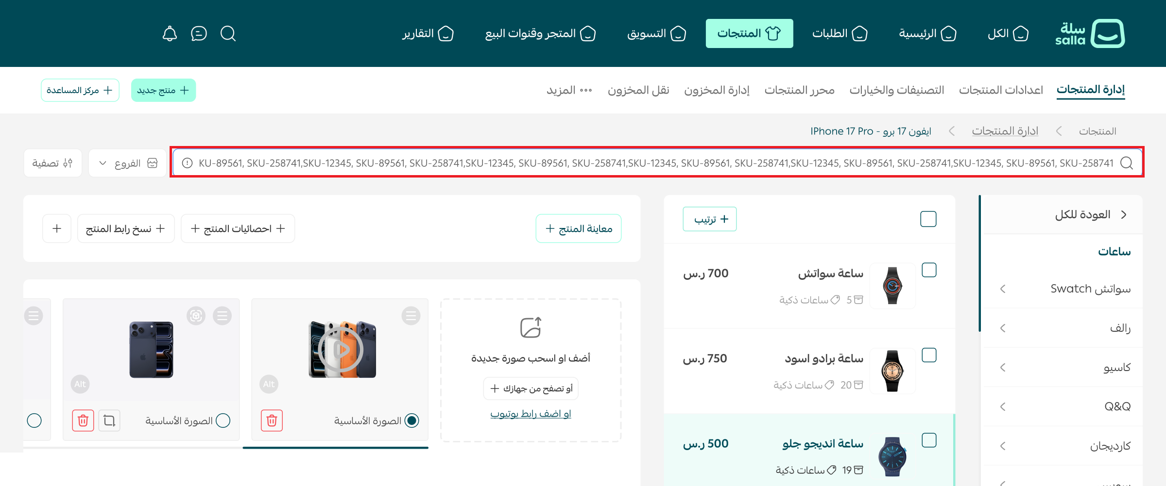Viewport: 1166px width, 486px height.
Task: Click the notifications bell icon
Action: [170, 33]
